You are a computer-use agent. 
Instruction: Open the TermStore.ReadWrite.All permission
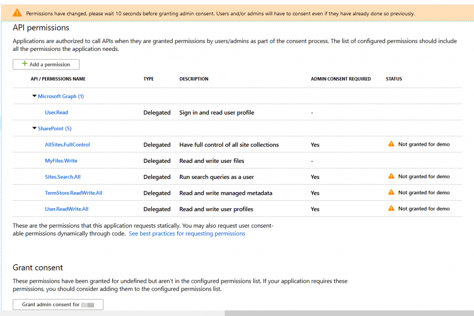pos(74,193)
